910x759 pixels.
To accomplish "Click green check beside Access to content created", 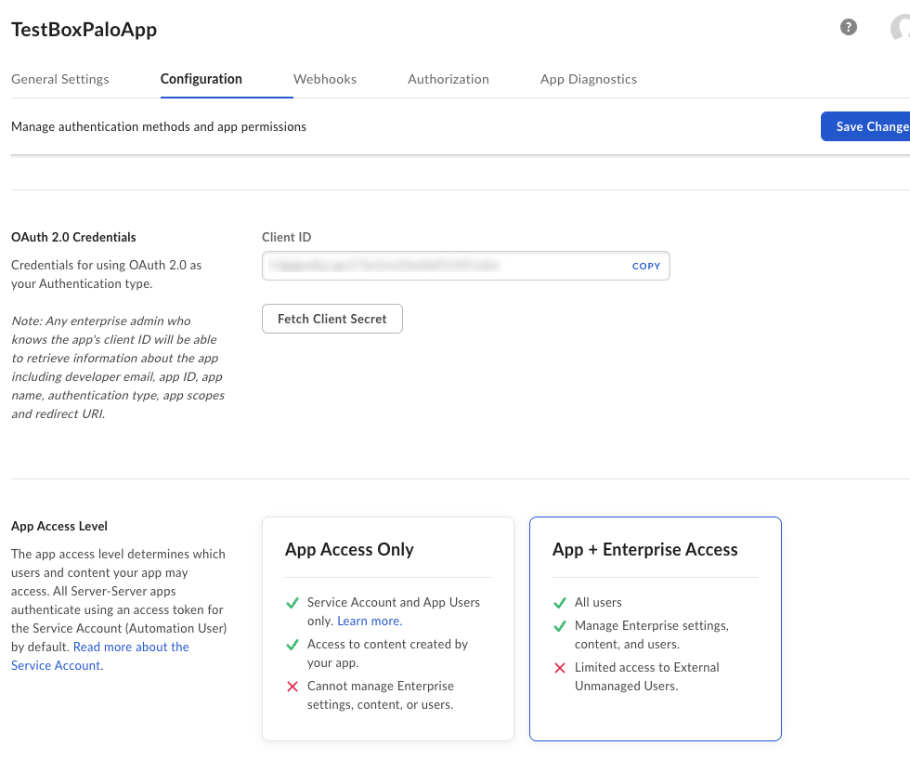I will pyautogui.click(x=292, y=645).
